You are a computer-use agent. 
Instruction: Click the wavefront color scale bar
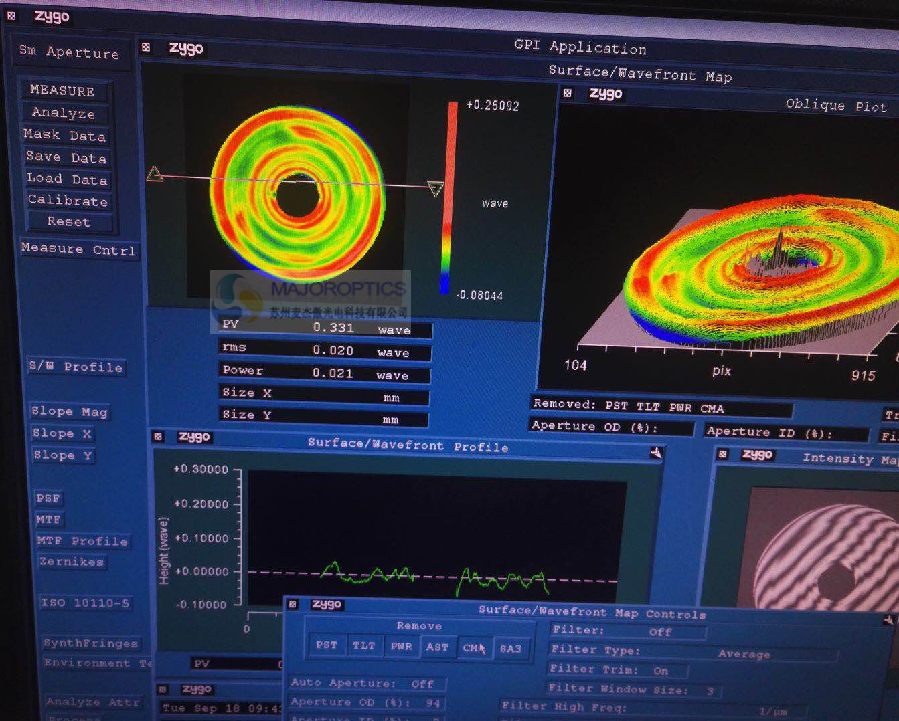pyautogui.click(x=448, y=198)
